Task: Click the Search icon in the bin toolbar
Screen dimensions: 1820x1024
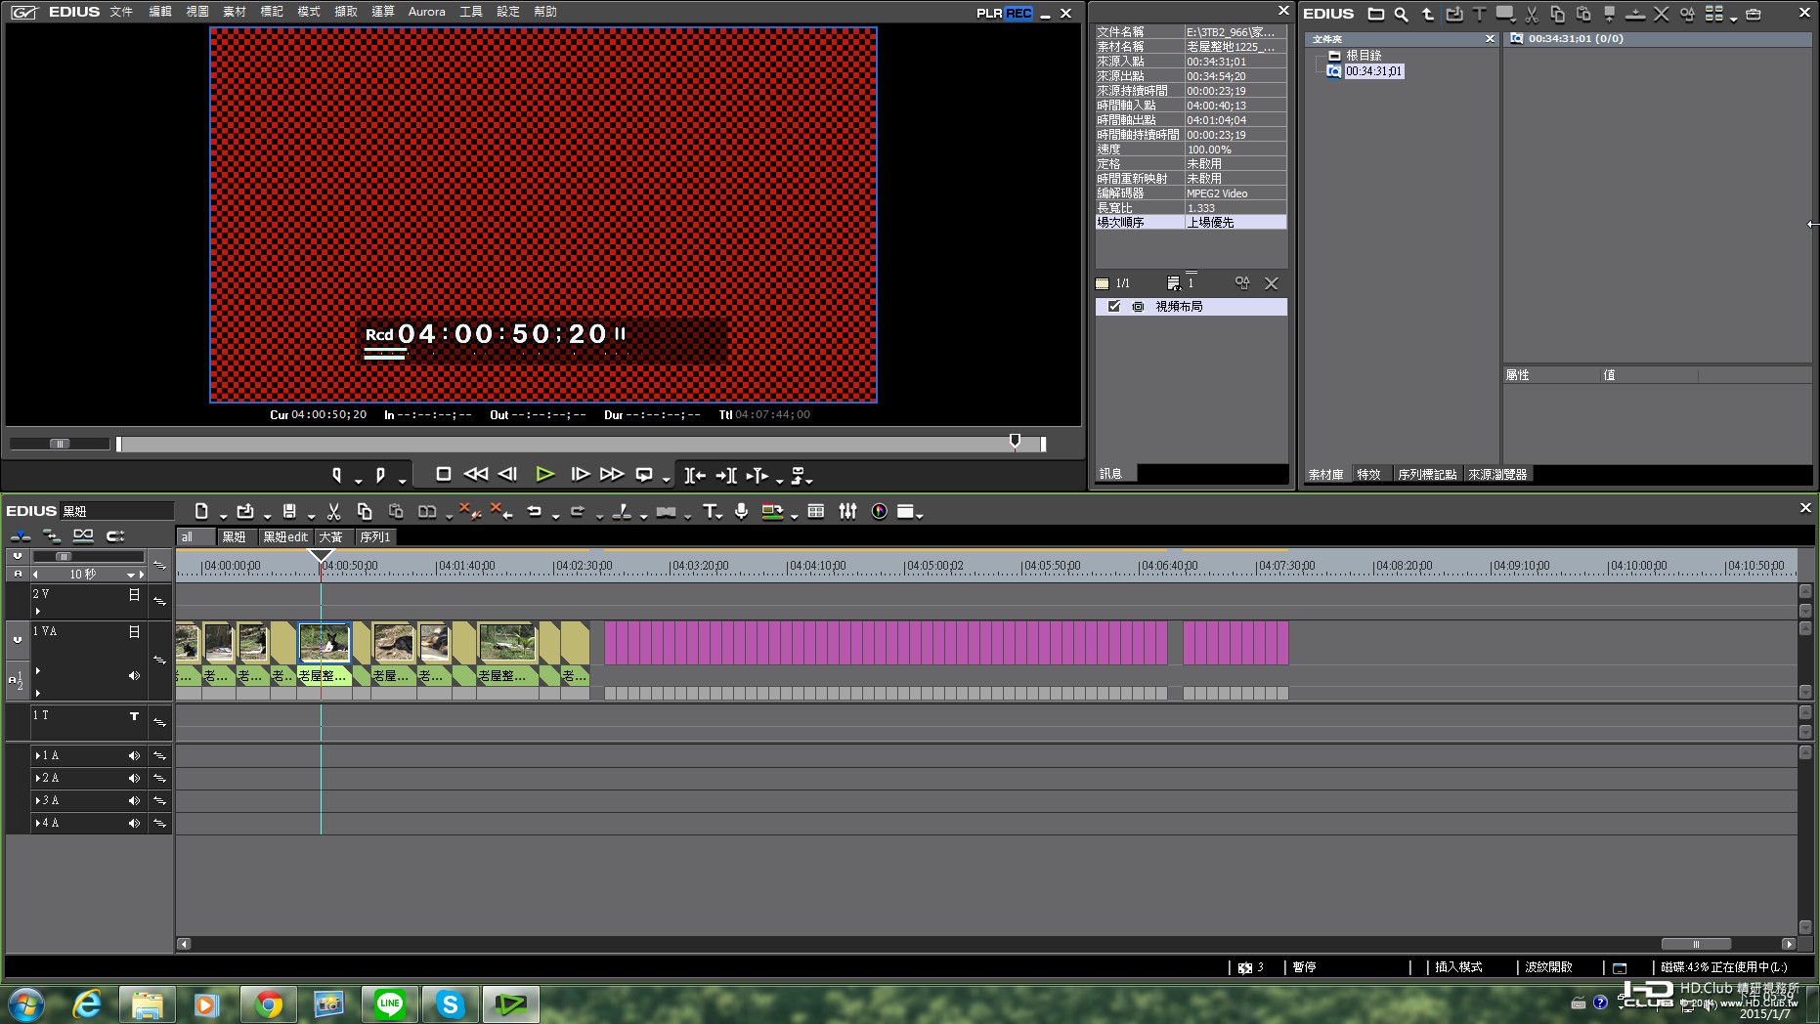Action: (1401, 14)
